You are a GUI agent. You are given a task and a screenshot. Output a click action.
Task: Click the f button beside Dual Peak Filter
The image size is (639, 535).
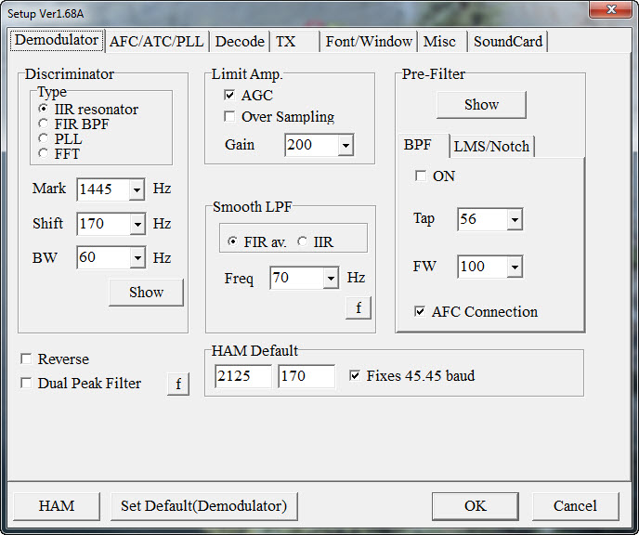pos(177,384)
